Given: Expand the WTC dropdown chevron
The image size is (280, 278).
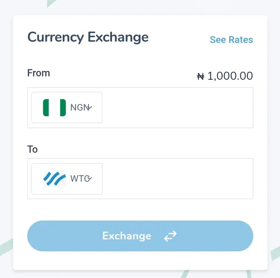Looking at the screenshot, I should click(x=90, y=178).
